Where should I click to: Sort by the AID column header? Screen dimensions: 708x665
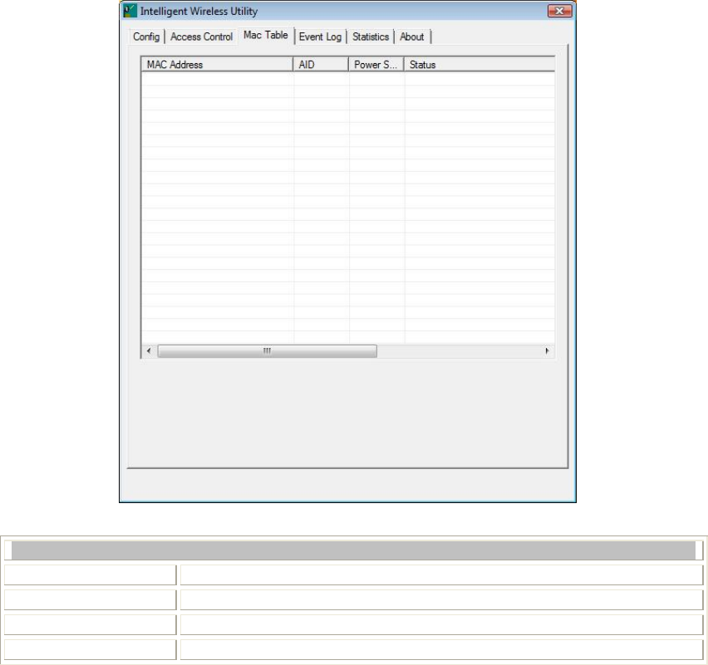point(321,65)
